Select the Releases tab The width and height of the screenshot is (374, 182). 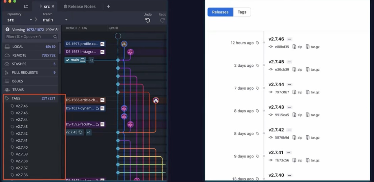coord(220,12)
